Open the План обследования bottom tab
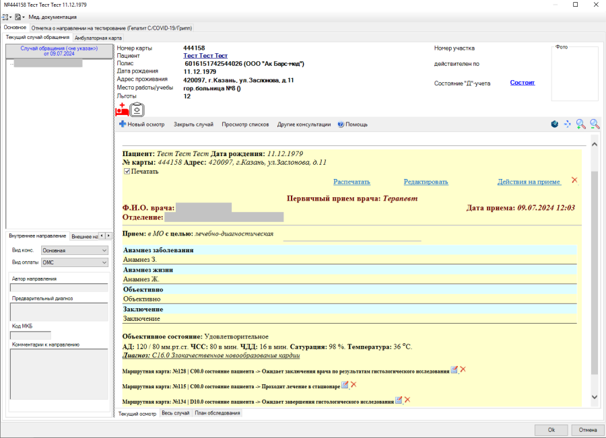This screenshot has height=438, width=606. click(217, 413)
